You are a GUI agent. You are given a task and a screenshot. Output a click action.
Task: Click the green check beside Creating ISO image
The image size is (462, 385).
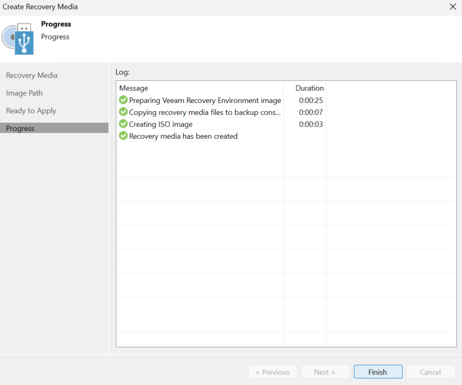pos(123,124)
